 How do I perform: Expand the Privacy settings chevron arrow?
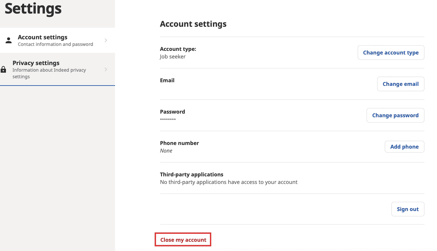point(106,69)
